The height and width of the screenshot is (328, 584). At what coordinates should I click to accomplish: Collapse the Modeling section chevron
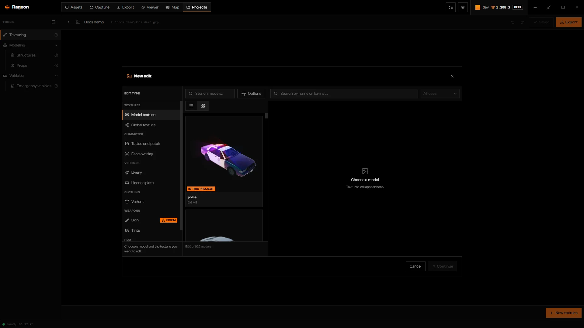(56, 45)
